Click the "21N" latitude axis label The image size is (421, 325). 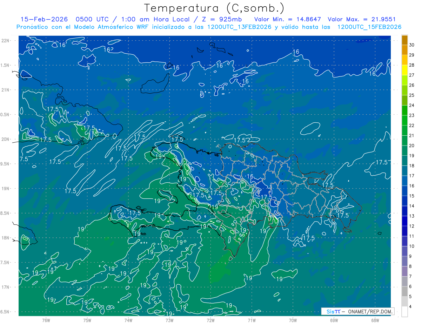[5, 90]
